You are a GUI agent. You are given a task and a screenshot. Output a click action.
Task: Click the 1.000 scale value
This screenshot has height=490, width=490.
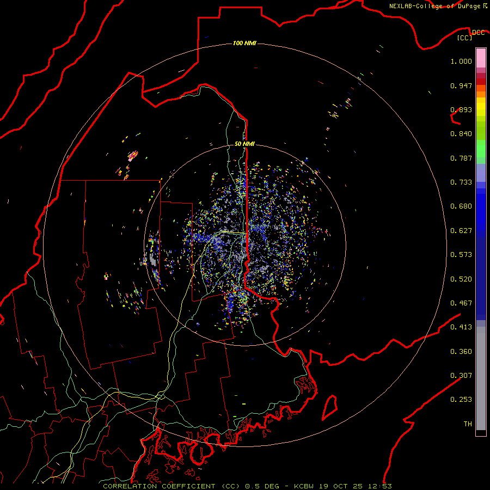pyautogui.click(x=461, y=61)
